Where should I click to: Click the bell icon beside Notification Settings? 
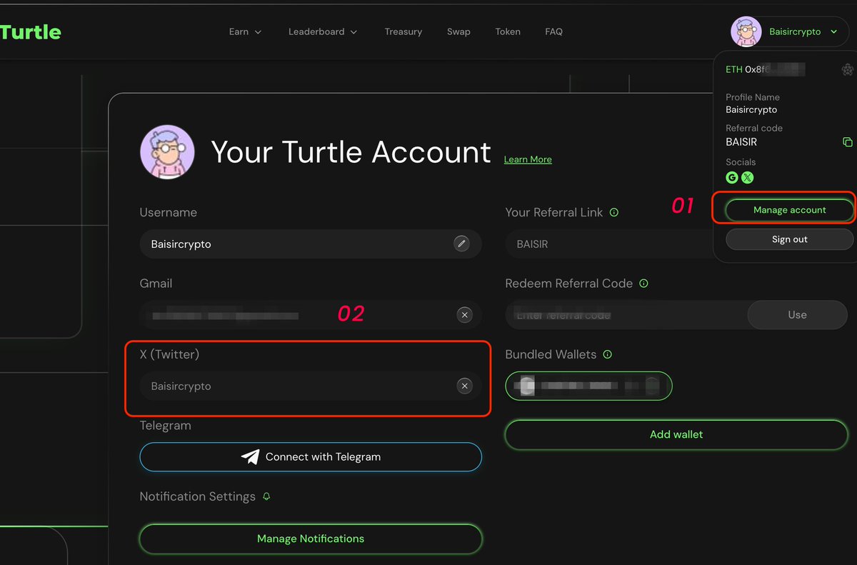pos(266,496)
